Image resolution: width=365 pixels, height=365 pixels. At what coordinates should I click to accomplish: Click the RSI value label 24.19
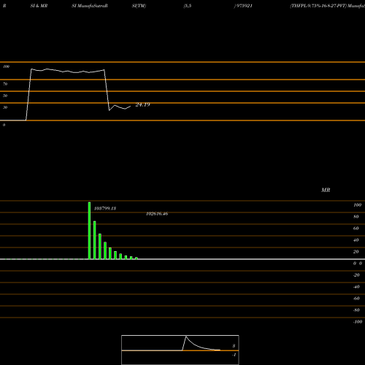142,104
